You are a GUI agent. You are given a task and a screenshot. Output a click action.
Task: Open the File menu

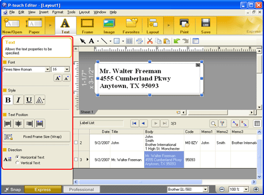click(12, 12)
